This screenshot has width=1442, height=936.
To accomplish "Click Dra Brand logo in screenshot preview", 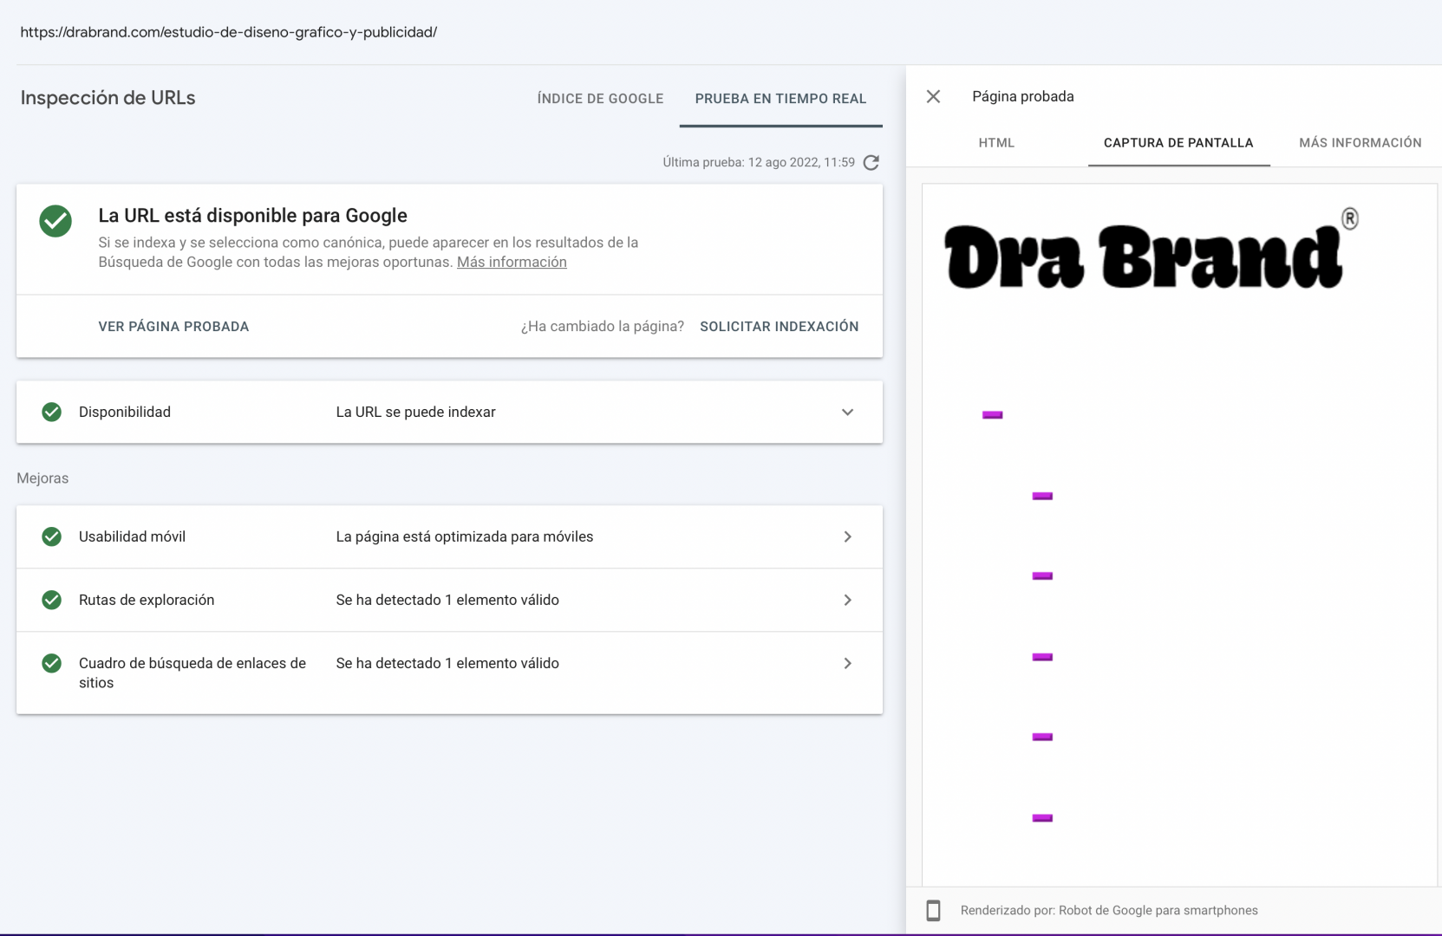I will (x=1152, y=250).
